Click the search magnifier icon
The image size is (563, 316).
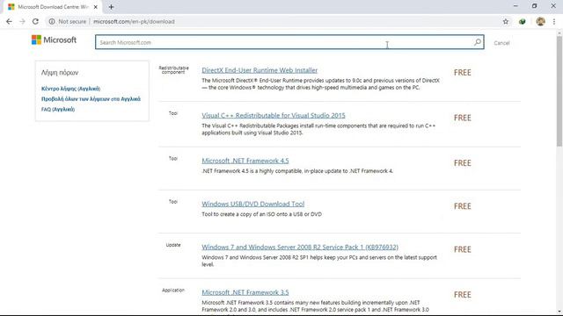pos(477,42)
